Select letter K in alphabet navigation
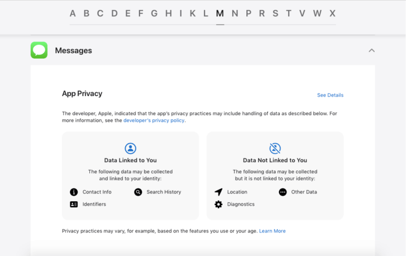 point(193,14)
